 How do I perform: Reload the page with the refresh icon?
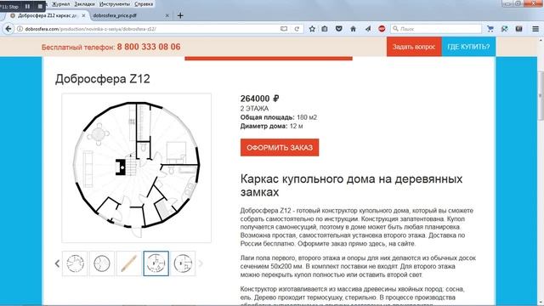(x=297, y=29)
